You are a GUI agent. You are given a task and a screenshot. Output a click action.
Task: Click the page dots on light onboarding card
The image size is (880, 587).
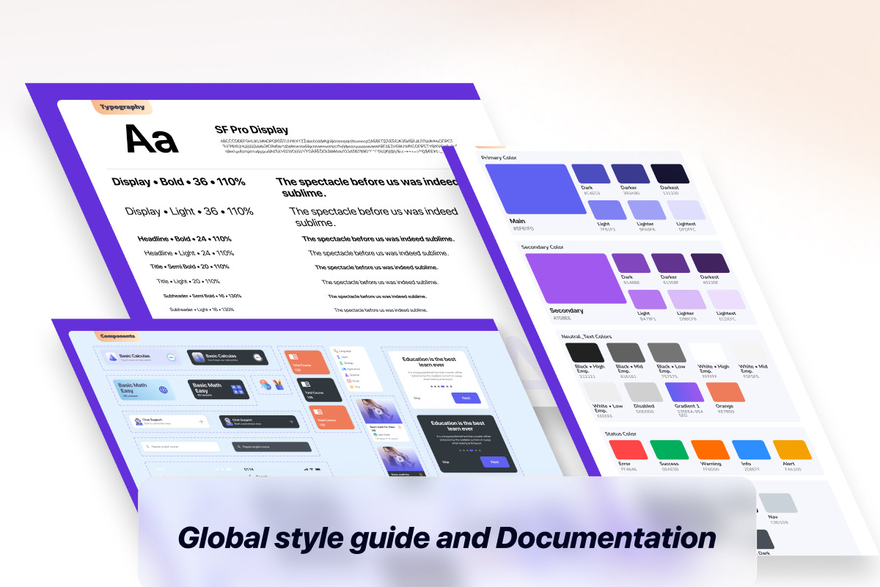441,387
